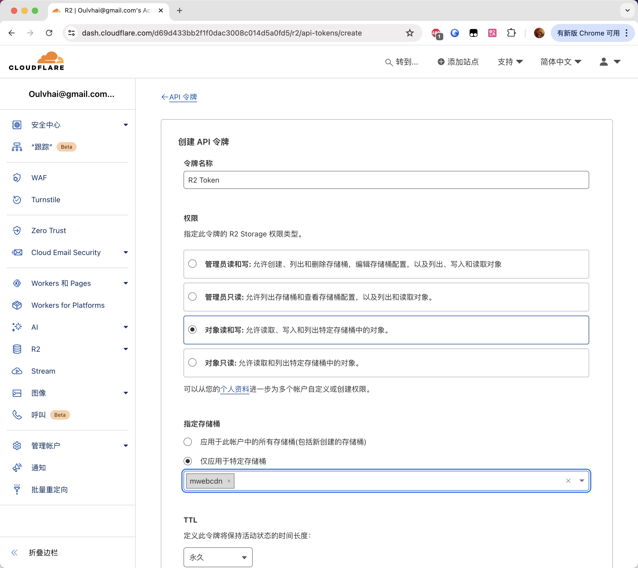Select 对象只读 permission radio
Viewport: 638px width, 568px height.
point(193,362)
